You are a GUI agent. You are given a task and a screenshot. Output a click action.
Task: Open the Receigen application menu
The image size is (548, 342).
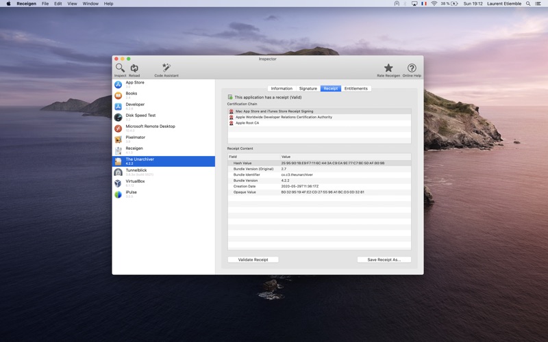(x=26, y=3)
